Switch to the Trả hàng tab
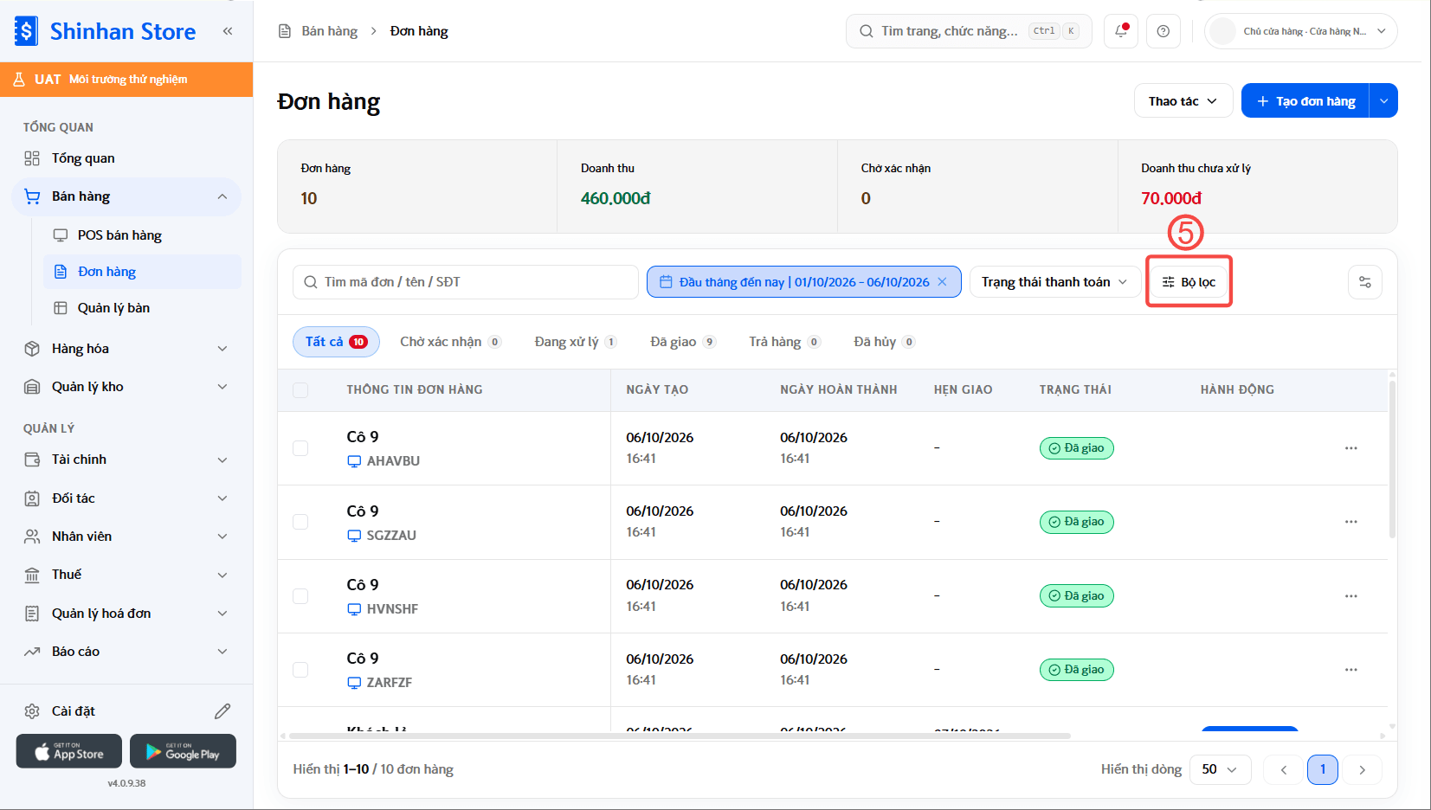 point(784,342)
